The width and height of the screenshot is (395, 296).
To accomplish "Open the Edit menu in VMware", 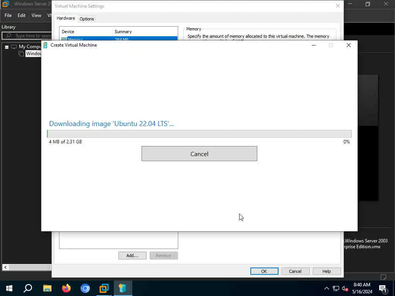I will [x=22, y=15].
